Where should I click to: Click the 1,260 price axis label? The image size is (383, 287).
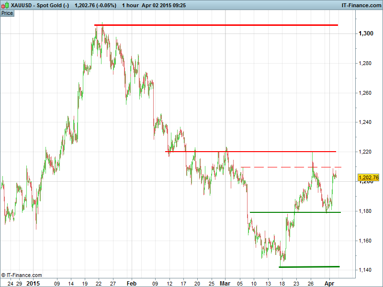click(x=366, y=93)
